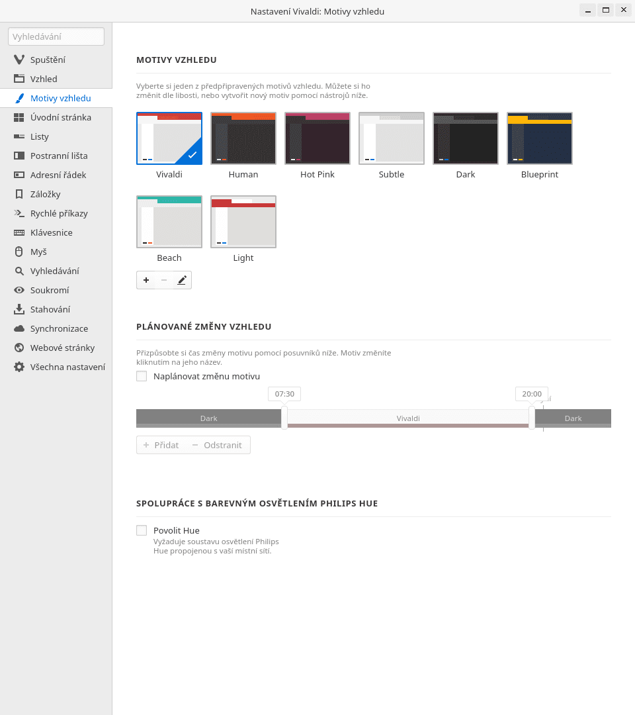The image size is (635, 715).
Task: Toggle the Hue lighting checkbox off
Action: click(142, 530)
